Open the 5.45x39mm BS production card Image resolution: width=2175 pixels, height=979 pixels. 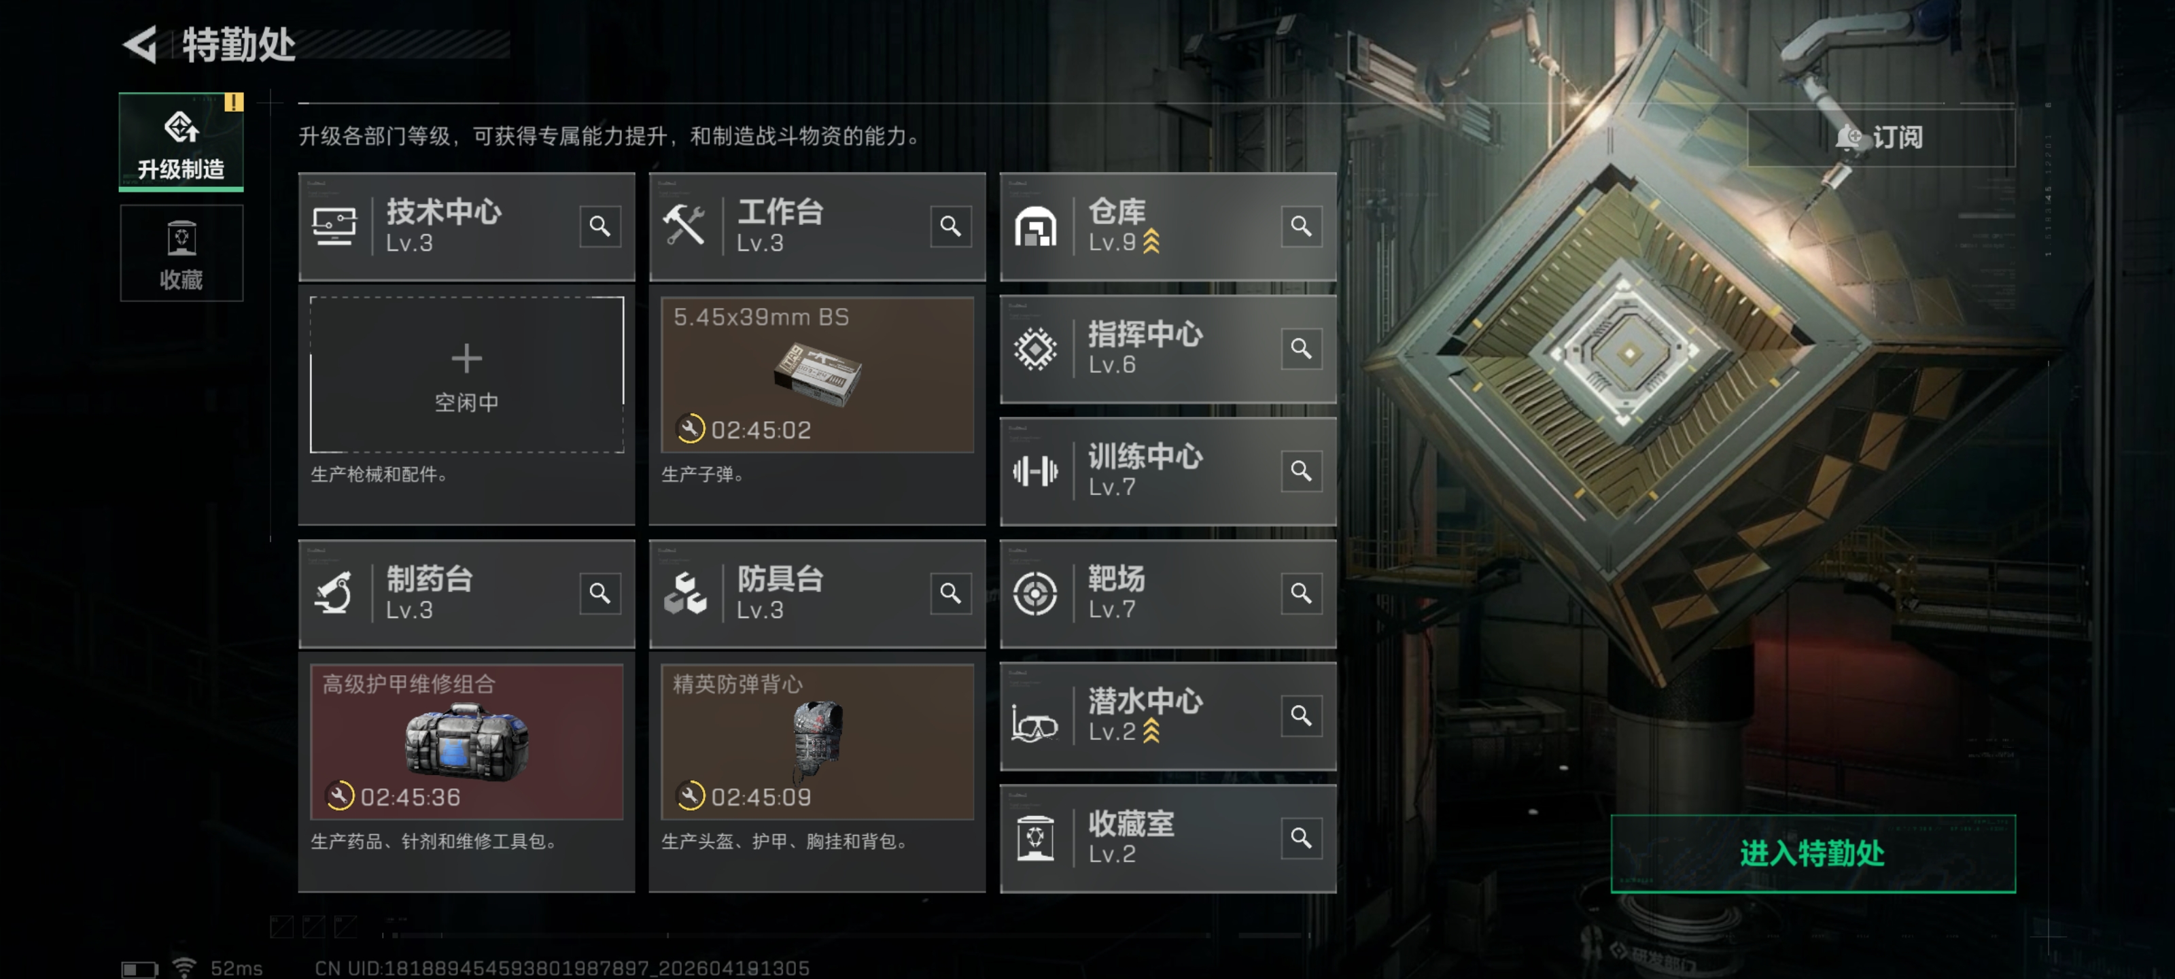817,374
